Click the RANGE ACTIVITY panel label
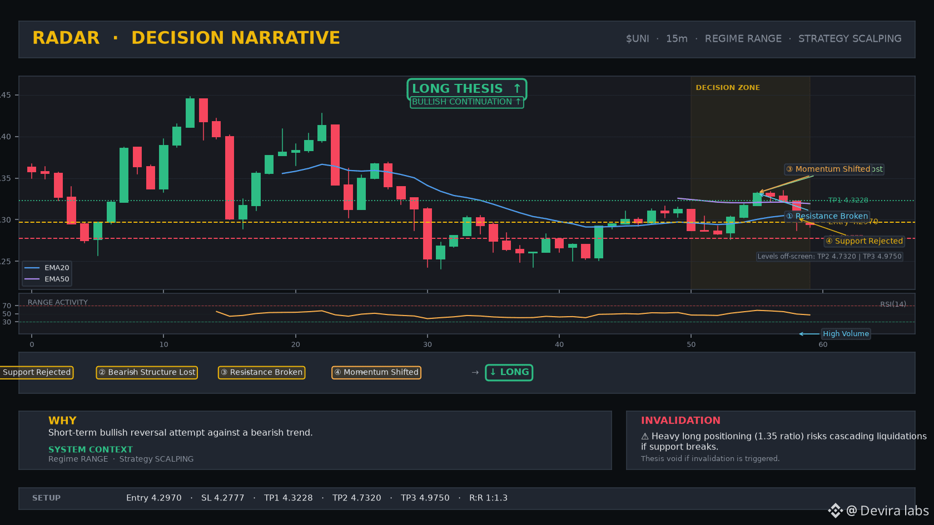The width and height of the screenshot is (934, 525). [58, 303]
